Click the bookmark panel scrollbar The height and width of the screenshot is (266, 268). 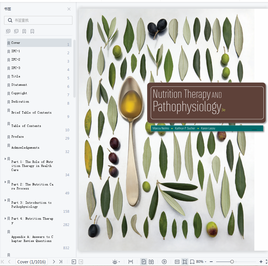[x=74, y=69]
